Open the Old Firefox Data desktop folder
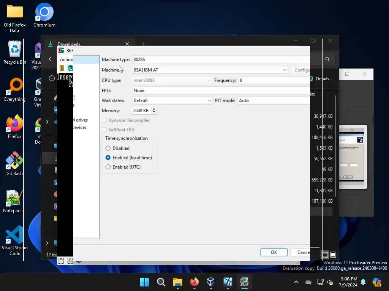Image resolution: width=389 pixels, height=291 pixels. point(15,19)
